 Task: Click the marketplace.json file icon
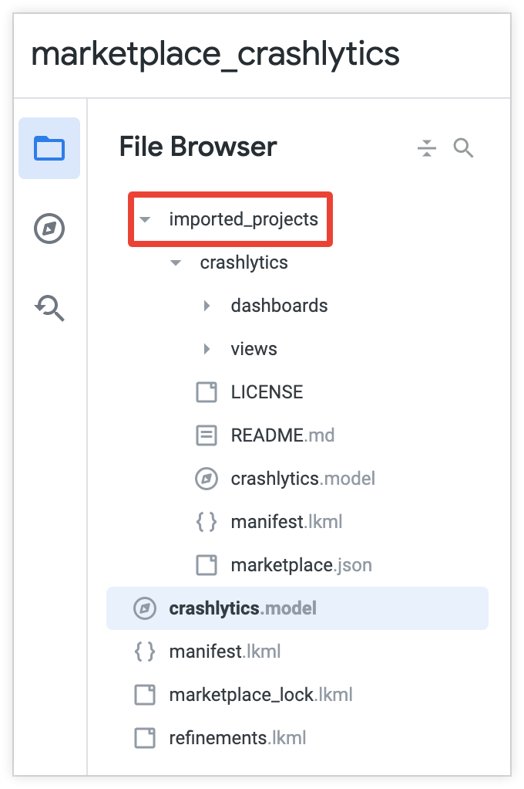click(x=206, y=565)
